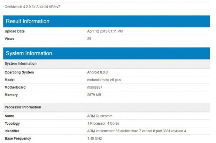Screen dimensions: 216x143
Task: Click the gray System Information subheading
Action: coord(107,64)
